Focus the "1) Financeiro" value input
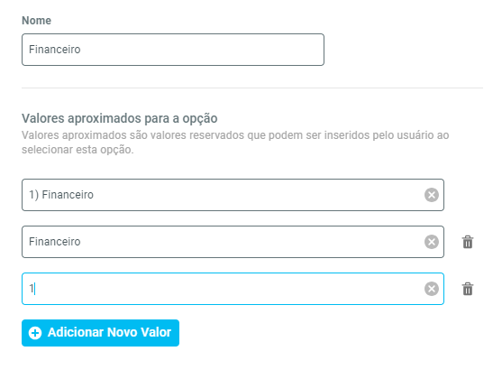Screen dimensions: 502x379 [233, 195]
